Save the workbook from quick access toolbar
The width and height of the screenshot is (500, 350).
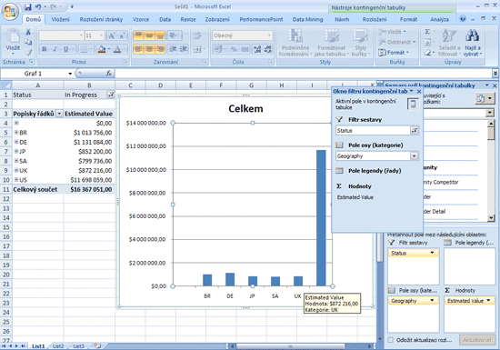click(x=28, y=6)
